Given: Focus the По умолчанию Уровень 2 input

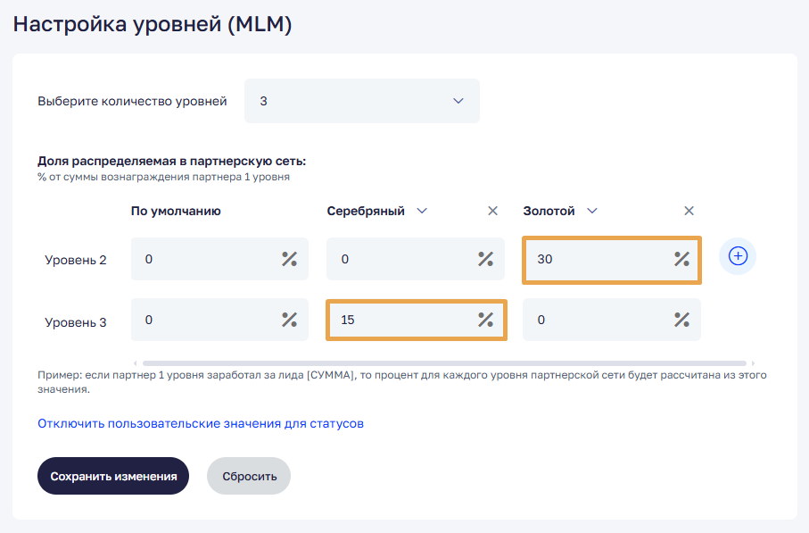Looking at the screenshot, I should pos(205,260).
